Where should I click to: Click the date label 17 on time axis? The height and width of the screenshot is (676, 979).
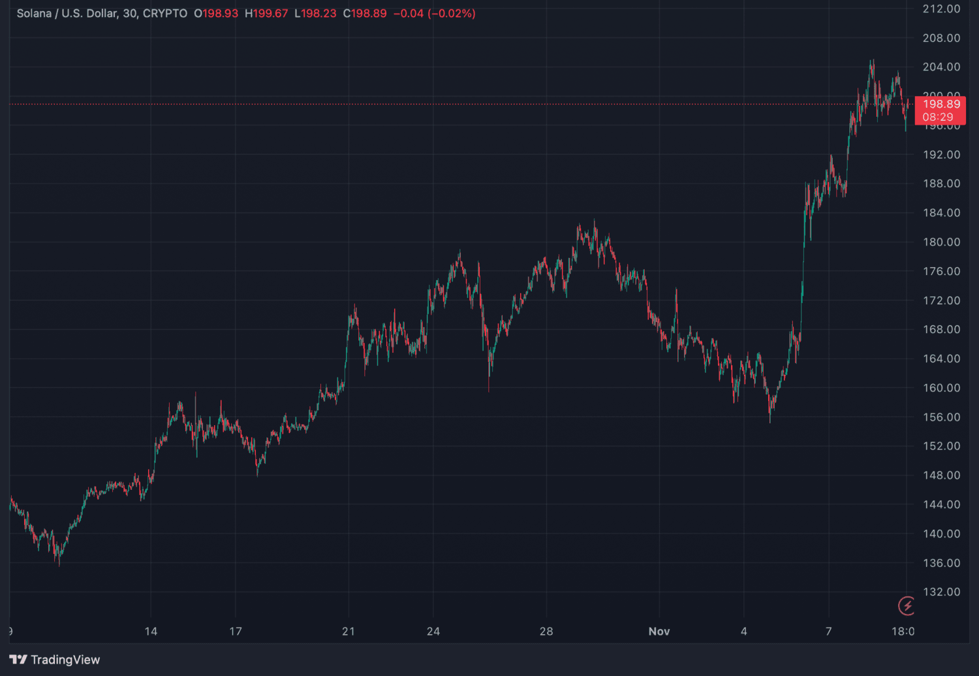[236, 631]
